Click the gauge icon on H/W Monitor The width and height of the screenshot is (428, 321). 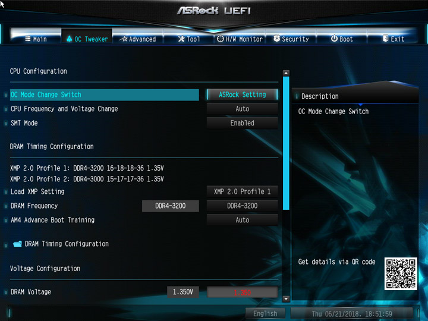tap(221, 39)
